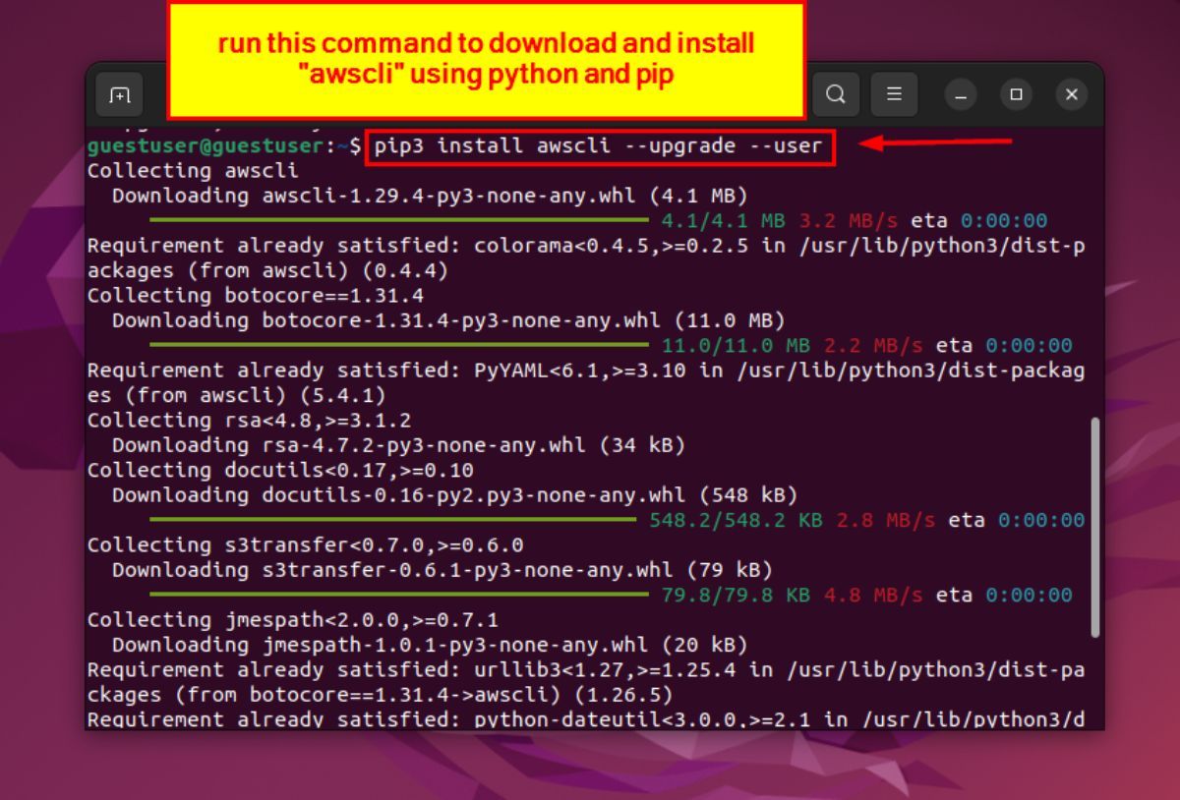Click the guestuser@guestuser prompt text
Image resolution: width=1180 pixels, height=800 pixels.
click(x=204, y=146)
